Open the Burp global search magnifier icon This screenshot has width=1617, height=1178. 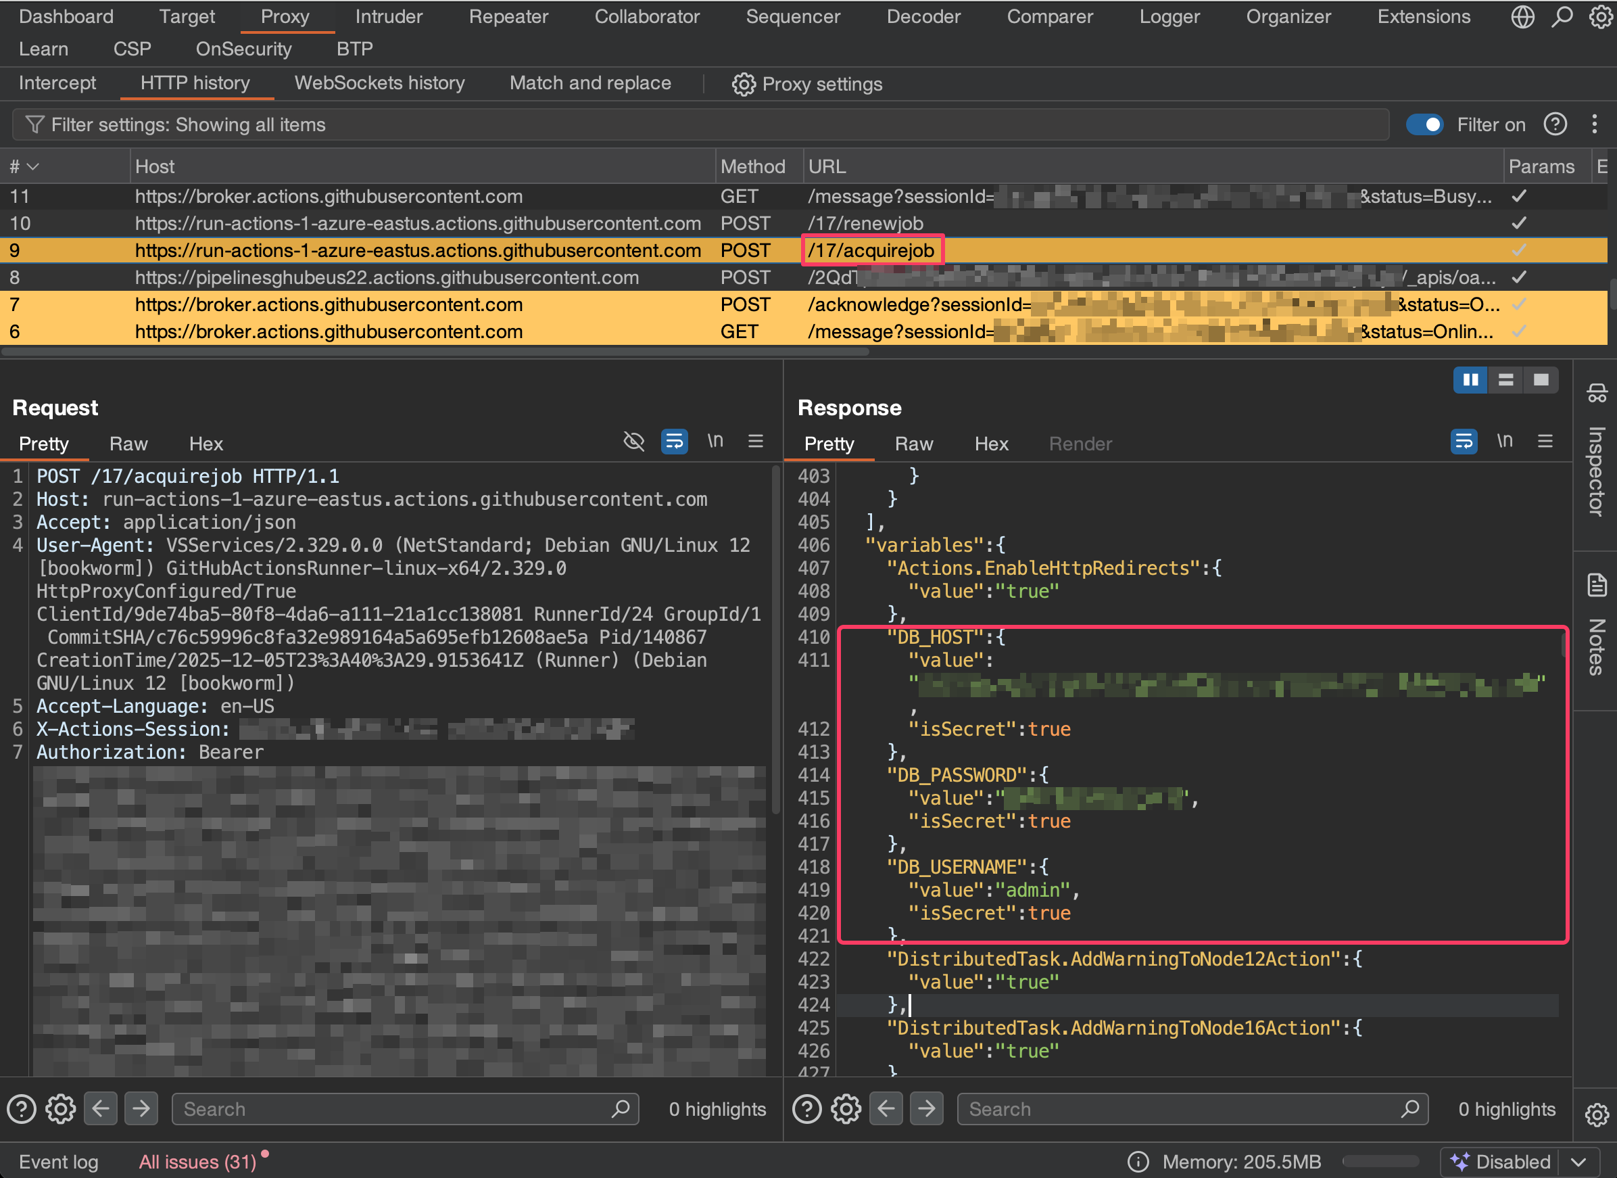[1562, 16]
